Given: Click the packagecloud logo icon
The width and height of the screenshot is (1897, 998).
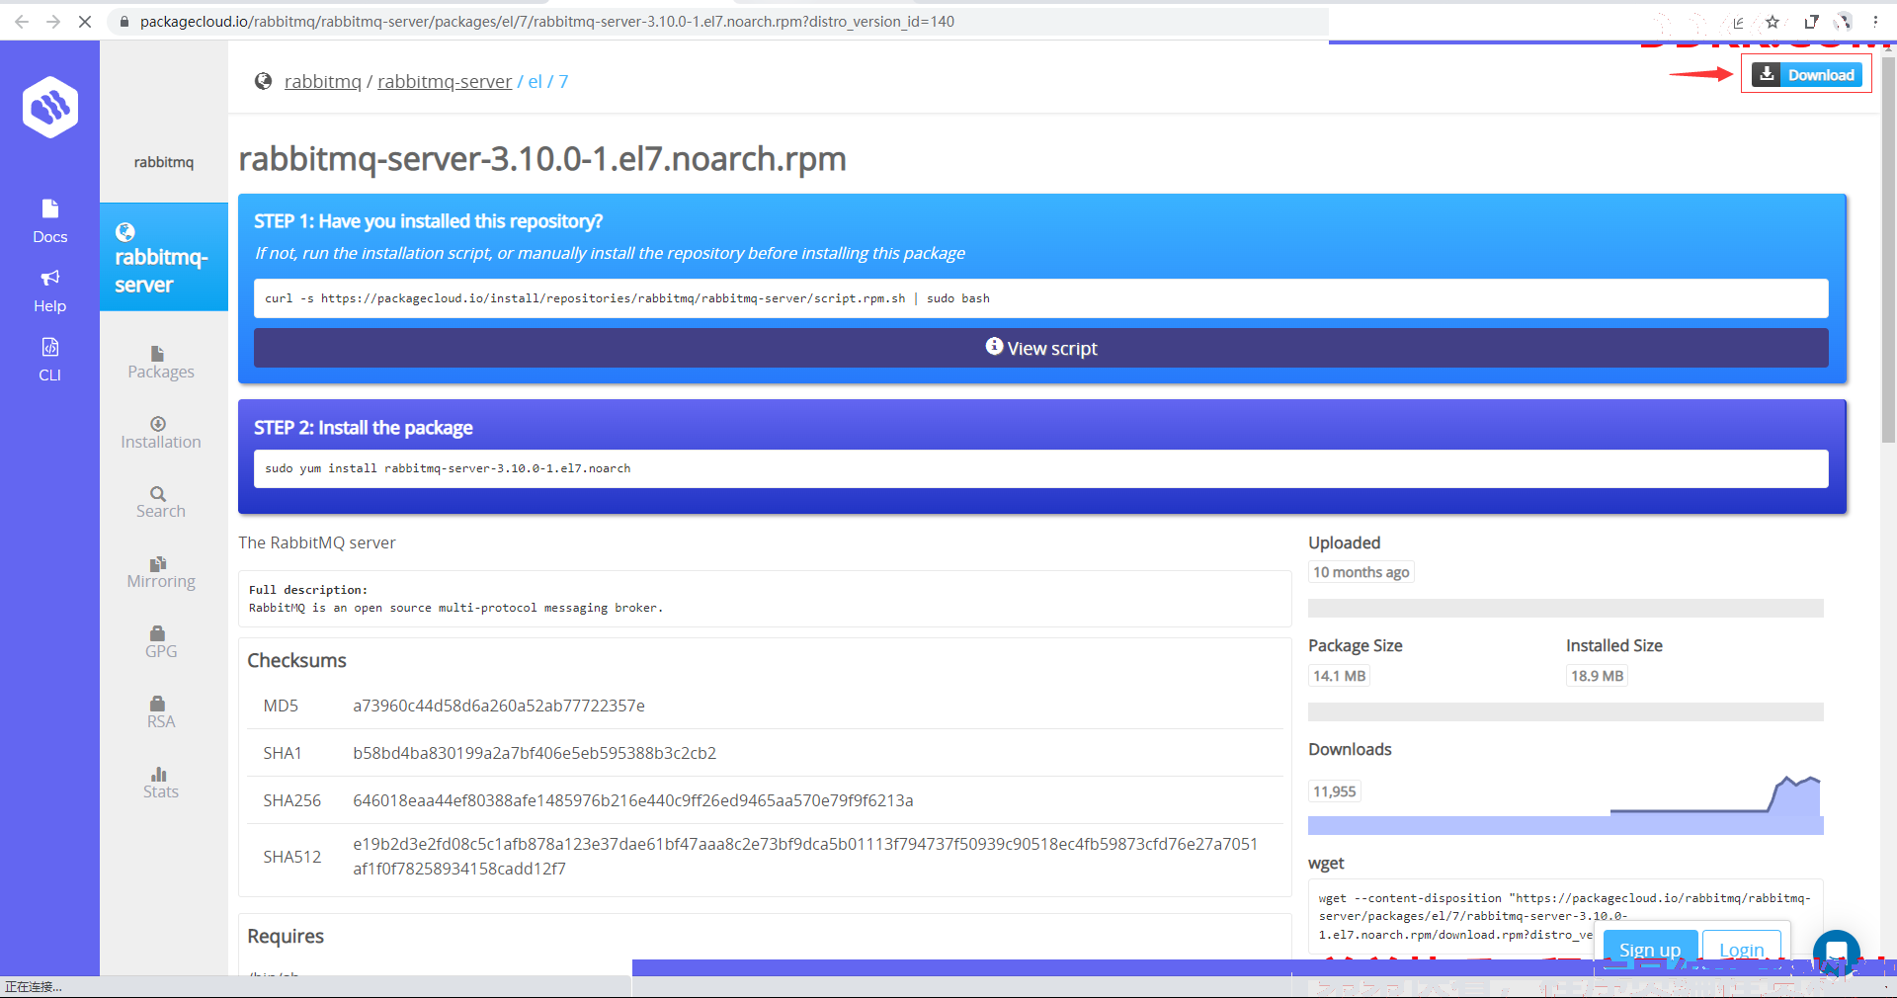Looking at the screenshot, I should (50, 107).
